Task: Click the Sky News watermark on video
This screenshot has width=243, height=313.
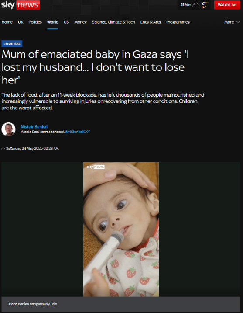Action: pos(96,167)
